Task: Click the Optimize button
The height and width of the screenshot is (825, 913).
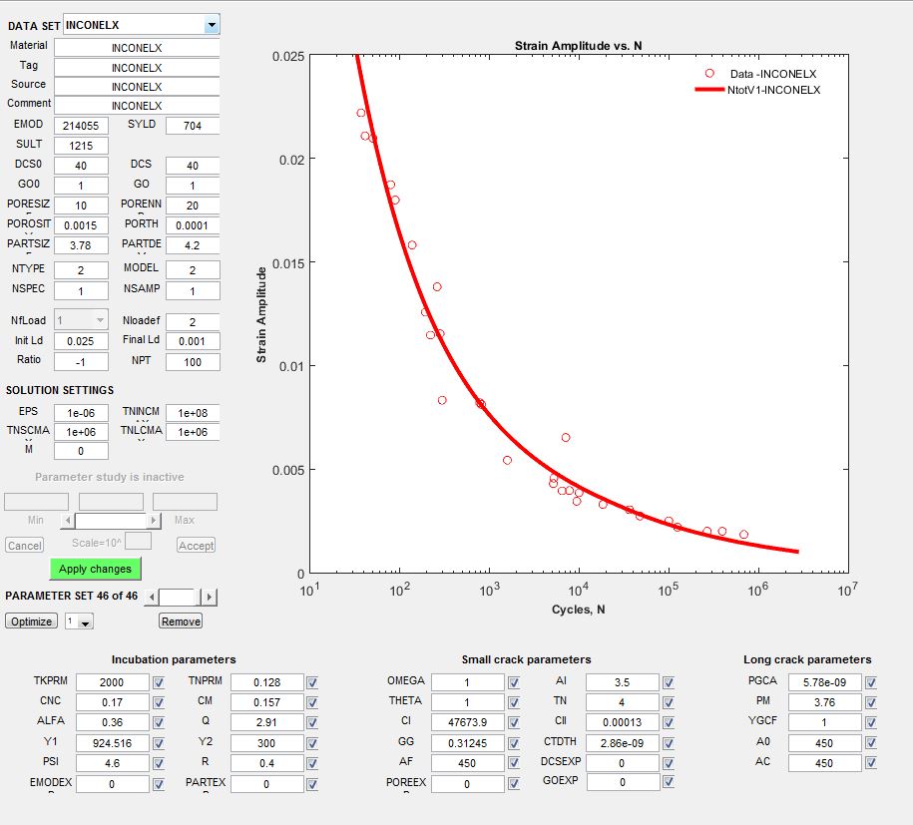Action: coord(31,621)
